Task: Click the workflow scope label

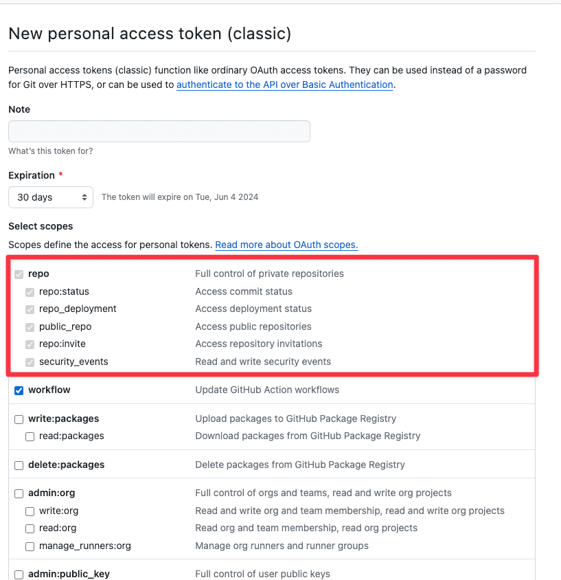Action: (49, 390)
